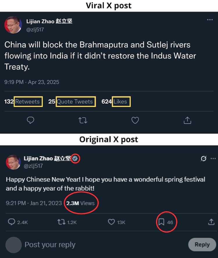Click the profile avatar on the viral post
Viewport: 218px width, 258px height.
point(13,25)
